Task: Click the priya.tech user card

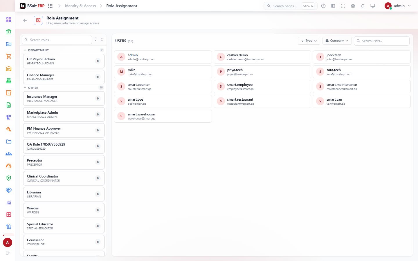Action: 262,72
